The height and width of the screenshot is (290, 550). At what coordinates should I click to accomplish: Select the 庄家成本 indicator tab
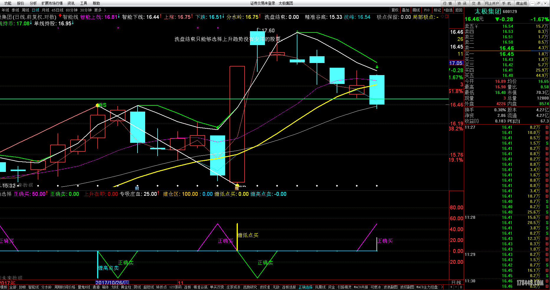233,287
